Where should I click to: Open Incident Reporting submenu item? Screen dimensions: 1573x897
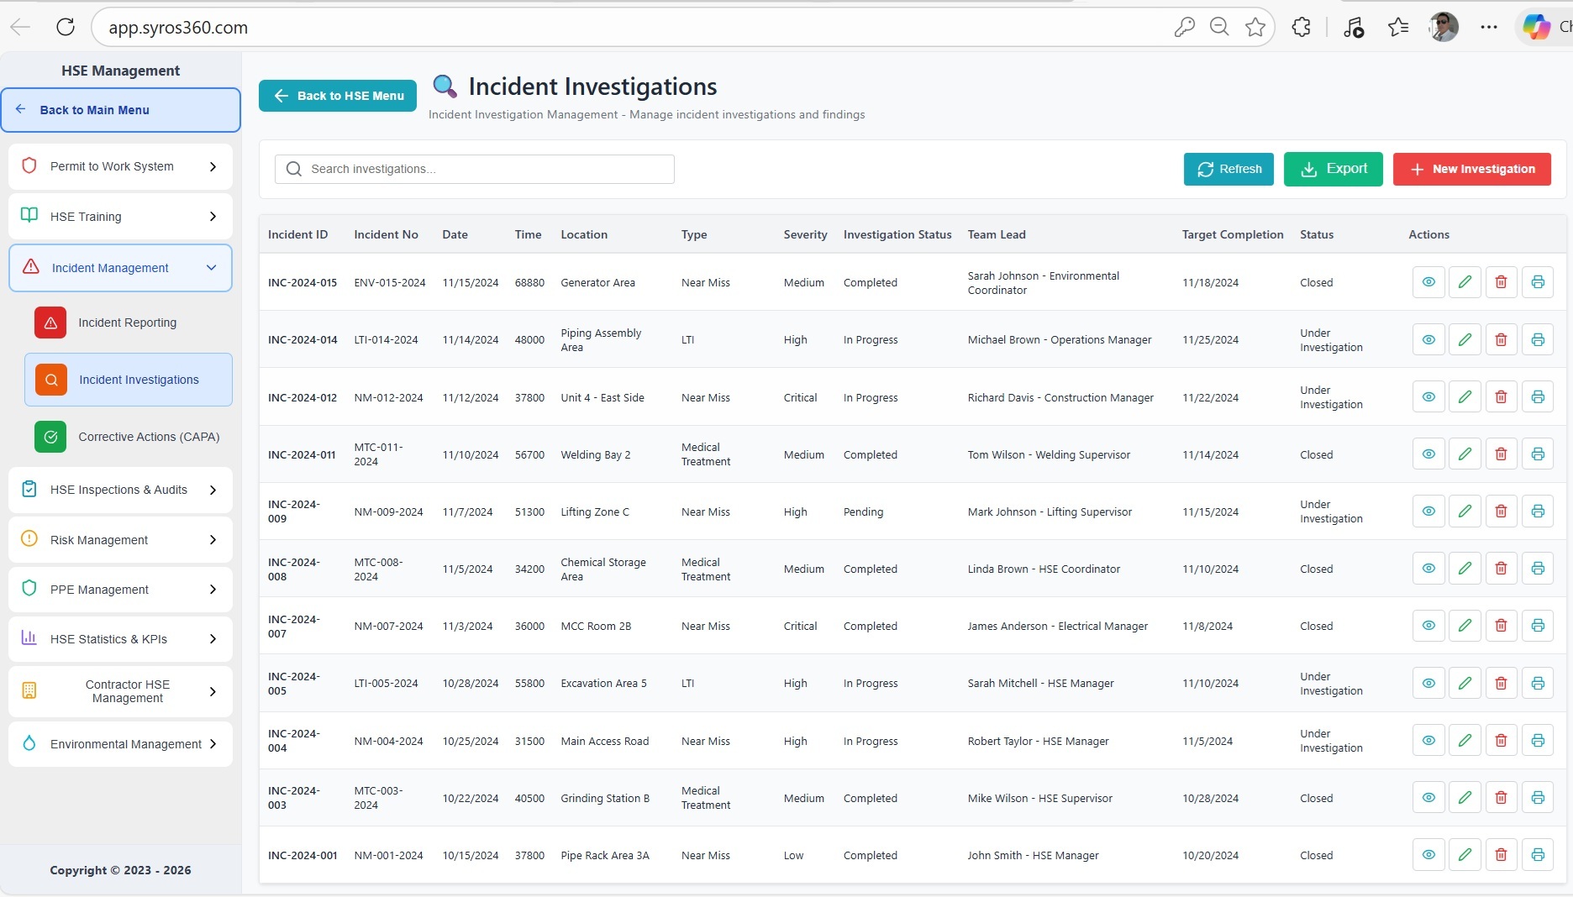coord(127,323)
